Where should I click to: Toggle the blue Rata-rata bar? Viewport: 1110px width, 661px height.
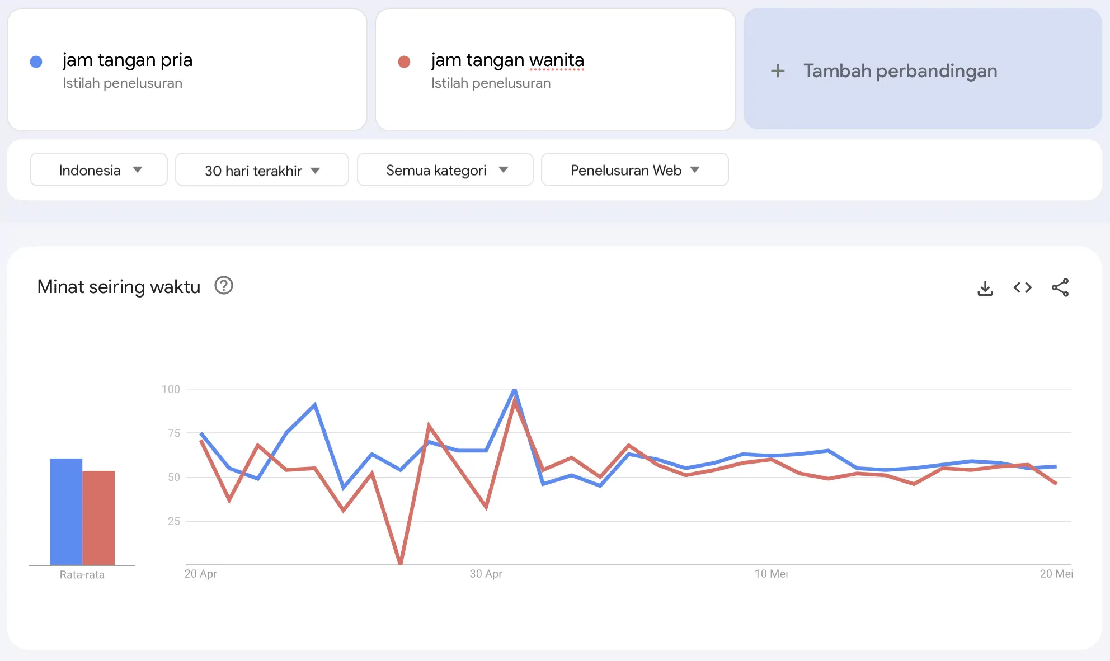tap(66, 512)
